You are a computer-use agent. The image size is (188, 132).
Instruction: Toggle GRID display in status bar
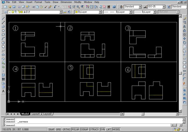tap(58, 130)
